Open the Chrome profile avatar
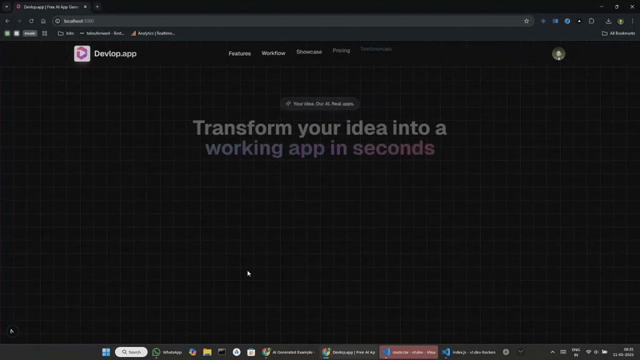 [621, 21]
